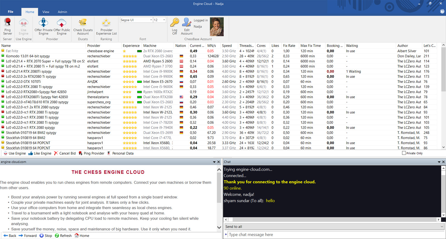Click provider name АНДЖ
This screenshot has width=446, height=239.
92,82
